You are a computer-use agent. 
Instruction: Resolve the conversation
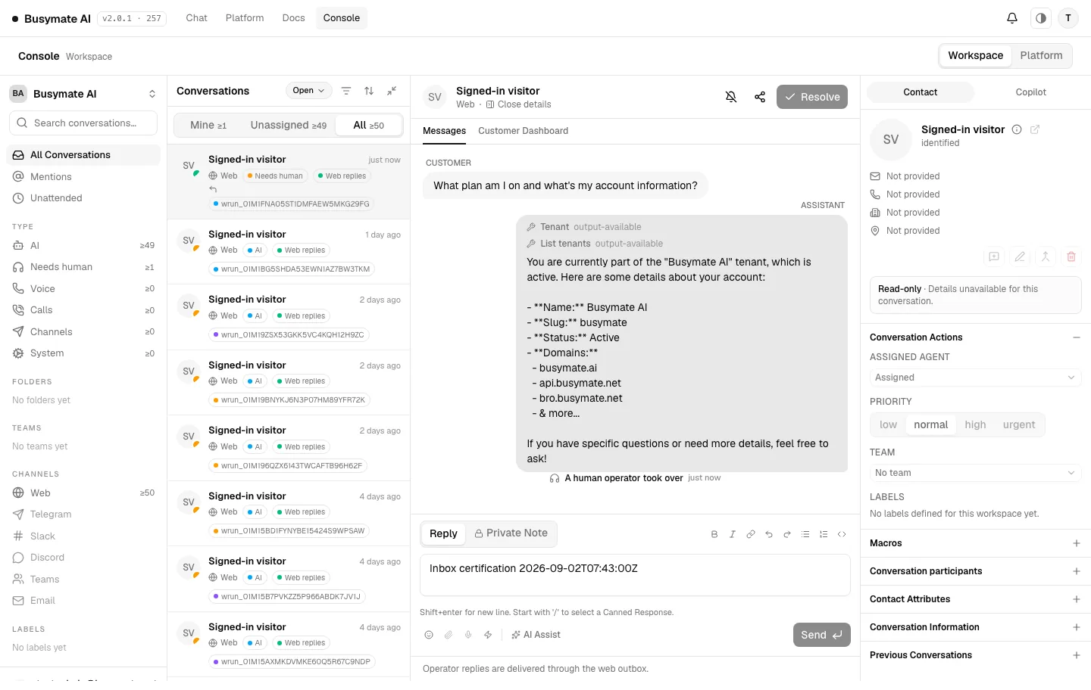812,97
